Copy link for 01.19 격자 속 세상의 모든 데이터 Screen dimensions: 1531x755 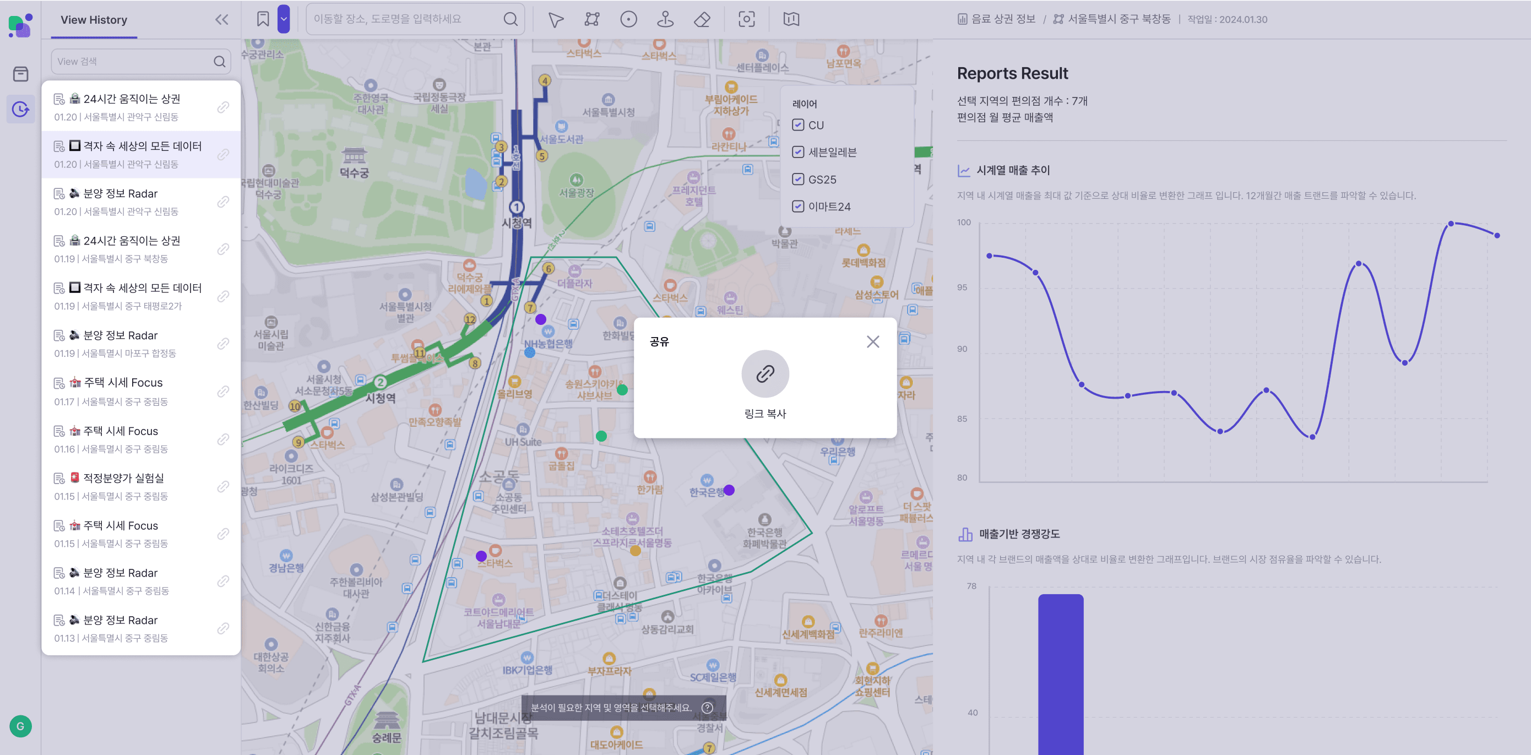pos(223,296)
